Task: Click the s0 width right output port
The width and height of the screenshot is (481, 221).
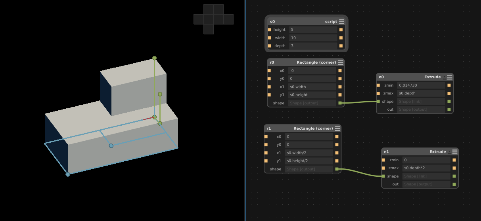Action: [341, 38]
